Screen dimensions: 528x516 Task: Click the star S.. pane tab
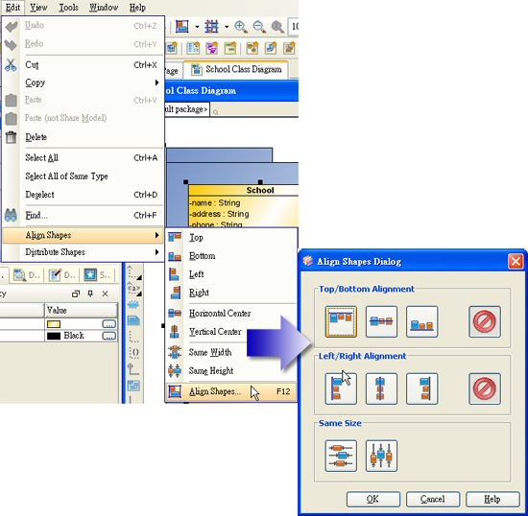(97, 275)
